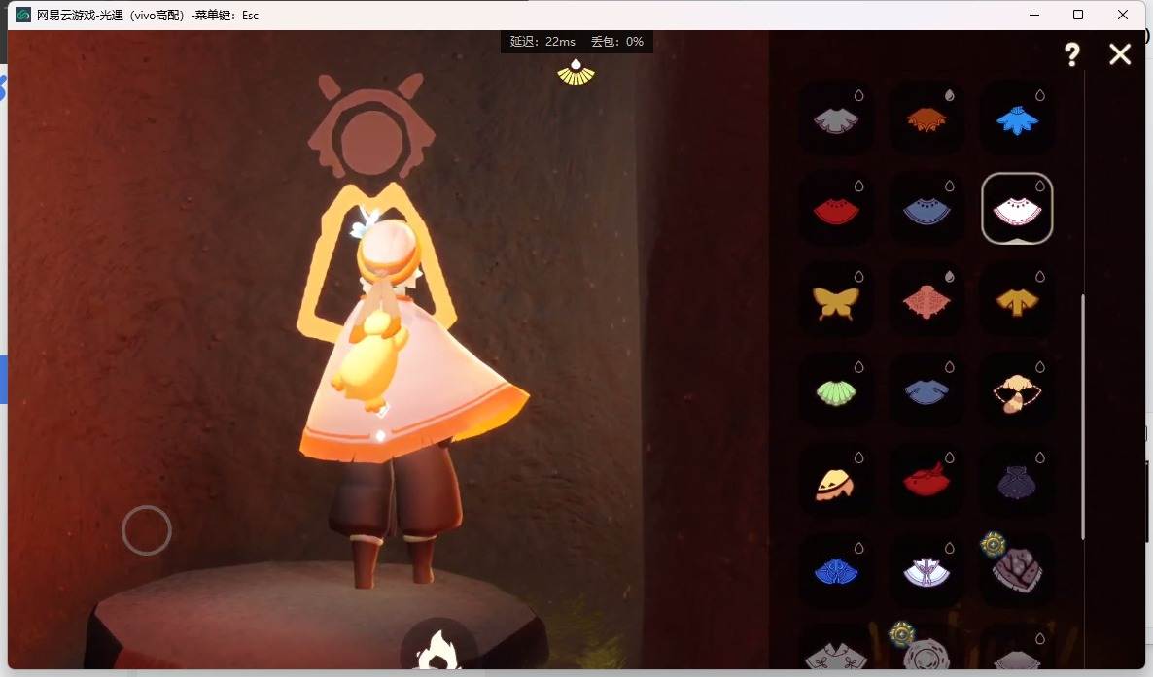Click the NetEase cloud gaming app icon
The image size is (1153, 677).
(x=22, y=15)
